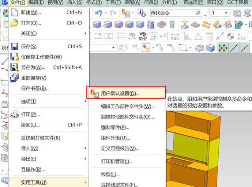
Task: Open the Edit menu in menu bar
Action: tap(36, 3)
